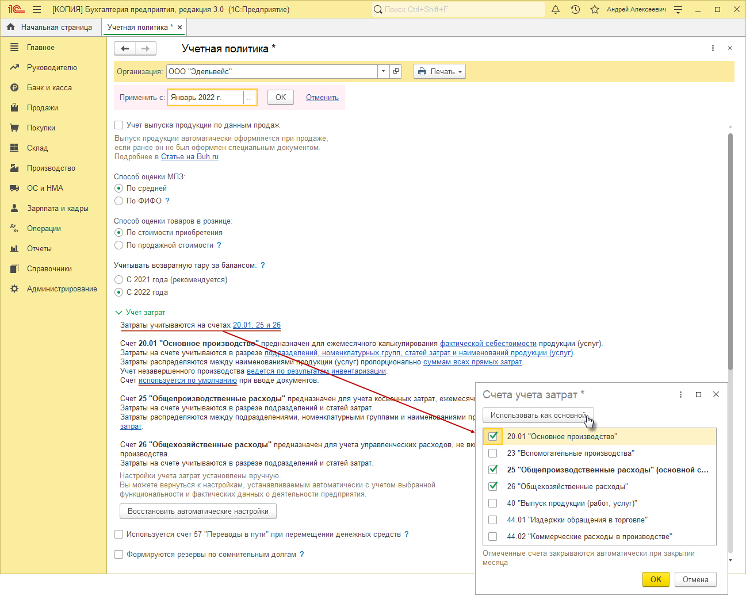Open the Печать dropdown button
This screenshot has width=746, height=596.
[439, 71]
